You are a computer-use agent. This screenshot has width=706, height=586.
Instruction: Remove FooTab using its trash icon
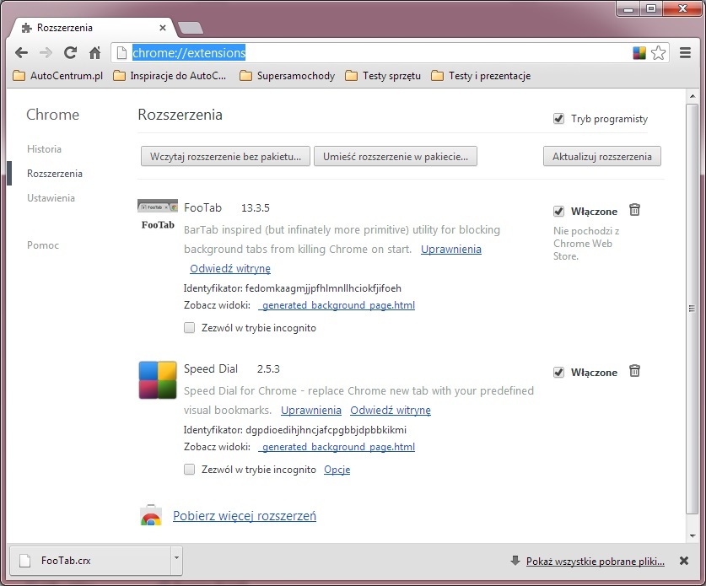(634, 210)
